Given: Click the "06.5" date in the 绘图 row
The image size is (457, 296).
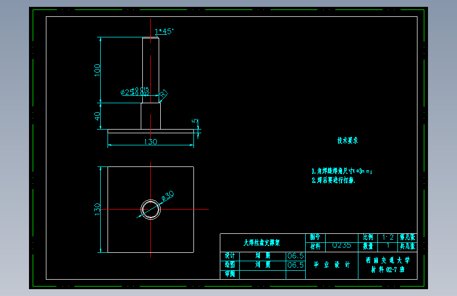Looking at the screenshot, I should click(x=296, y=265).
